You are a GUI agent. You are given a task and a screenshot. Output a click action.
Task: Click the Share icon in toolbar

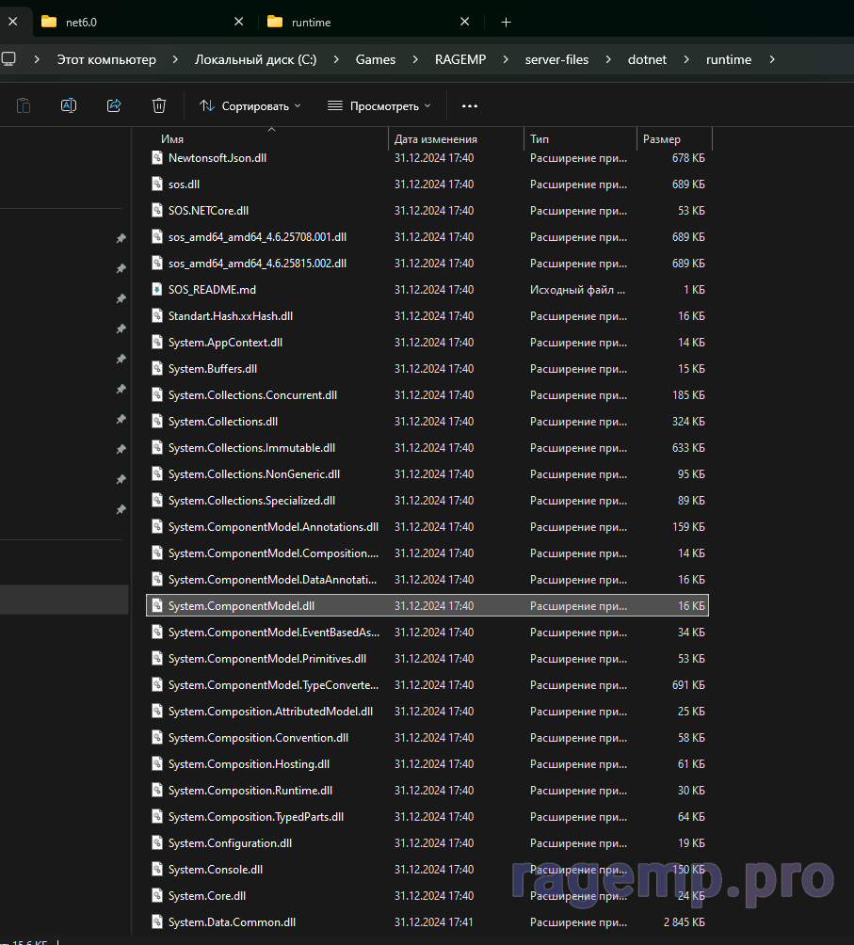(114, 105)
